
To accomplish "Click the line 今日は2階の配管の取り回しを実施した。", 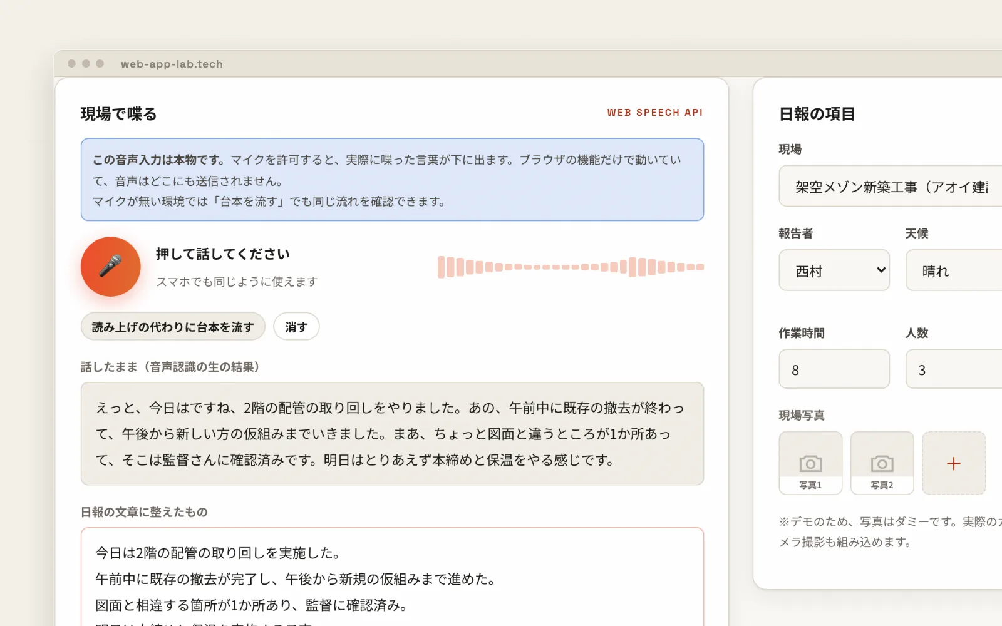I will [x=219, y=553].
